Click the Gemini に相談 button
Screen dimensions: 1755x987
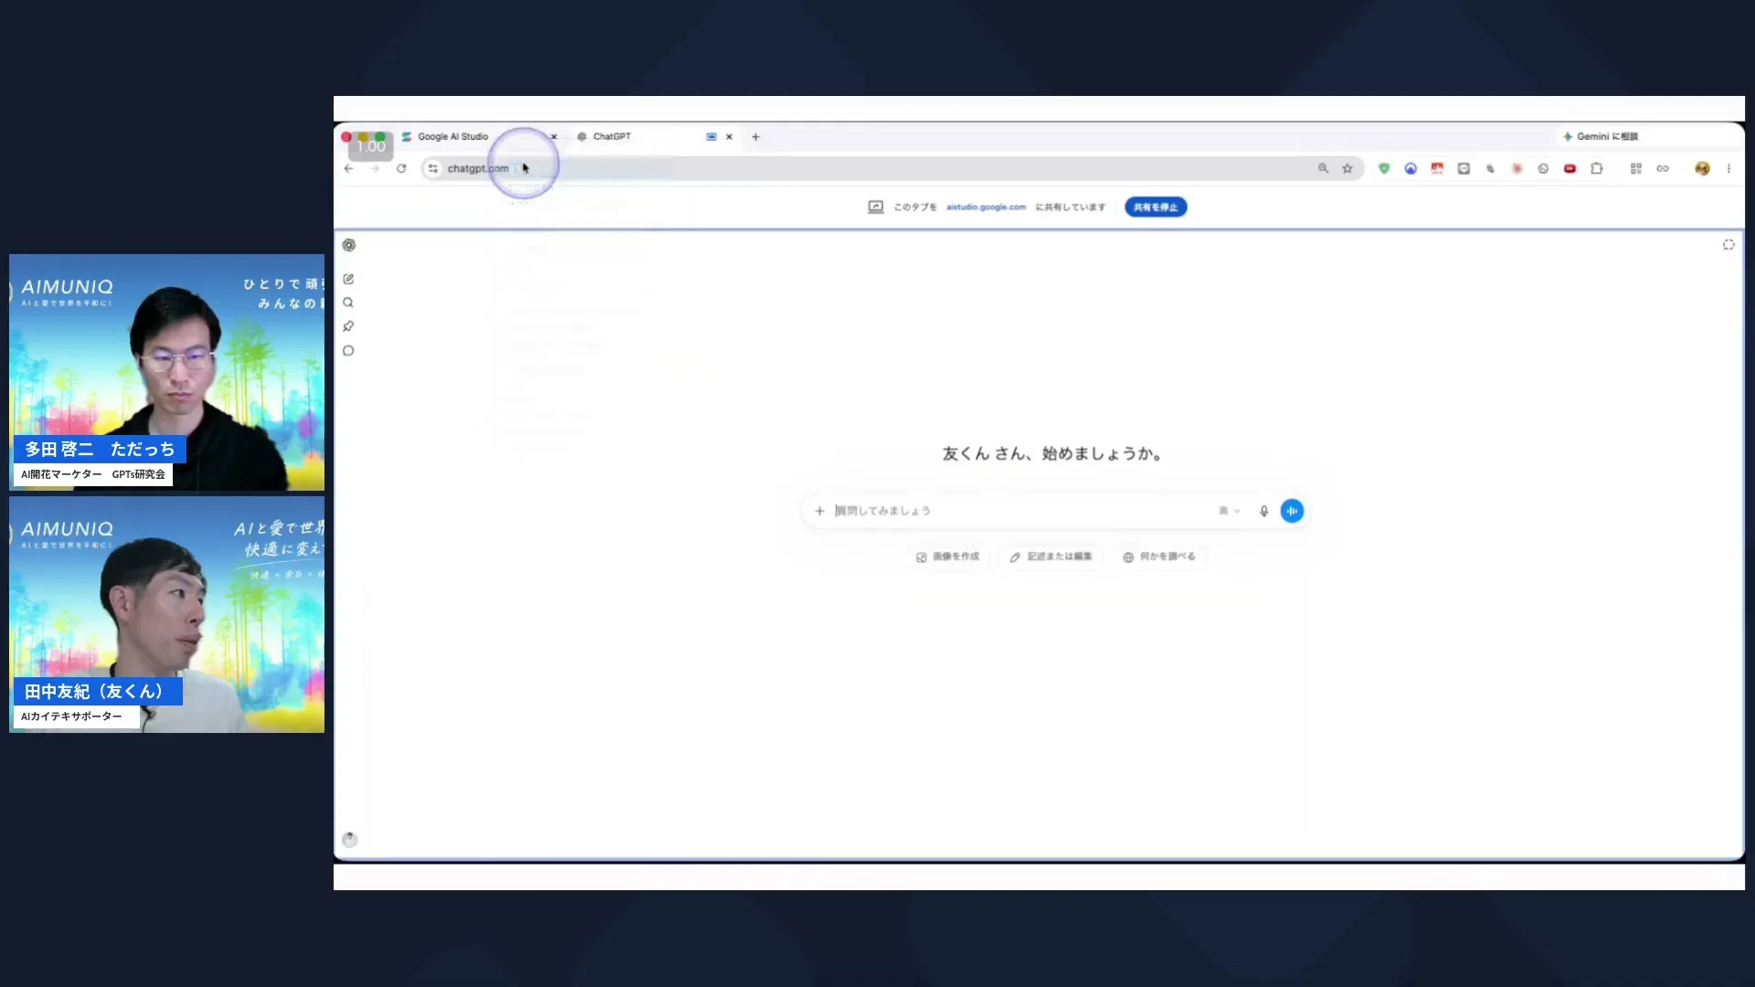(1601, 136)
